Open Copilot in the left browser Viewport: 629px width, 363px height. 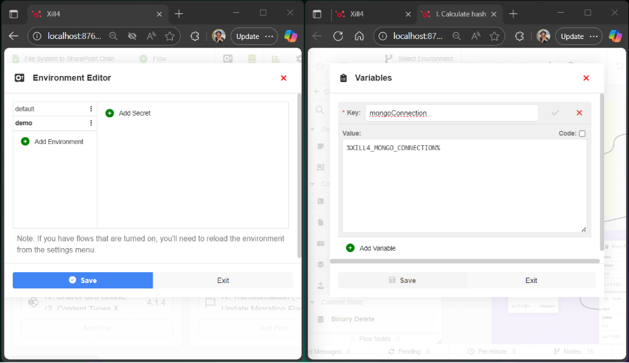pyautogui.click(x=290, y=36)
